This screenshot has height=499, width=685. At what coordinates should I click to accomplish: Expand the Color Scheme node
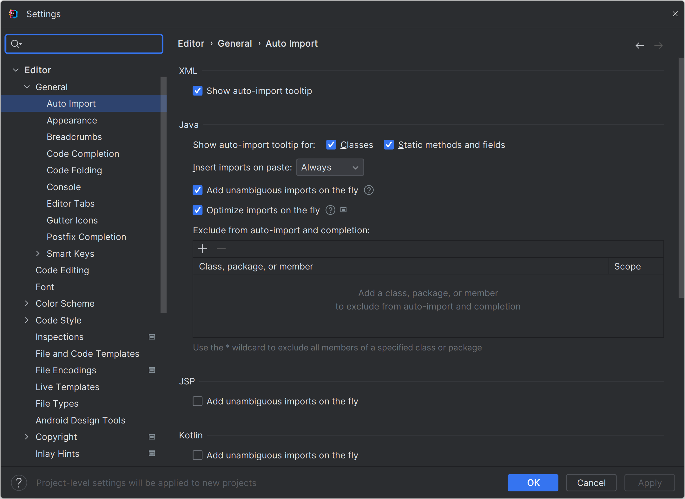click(27, 303)
